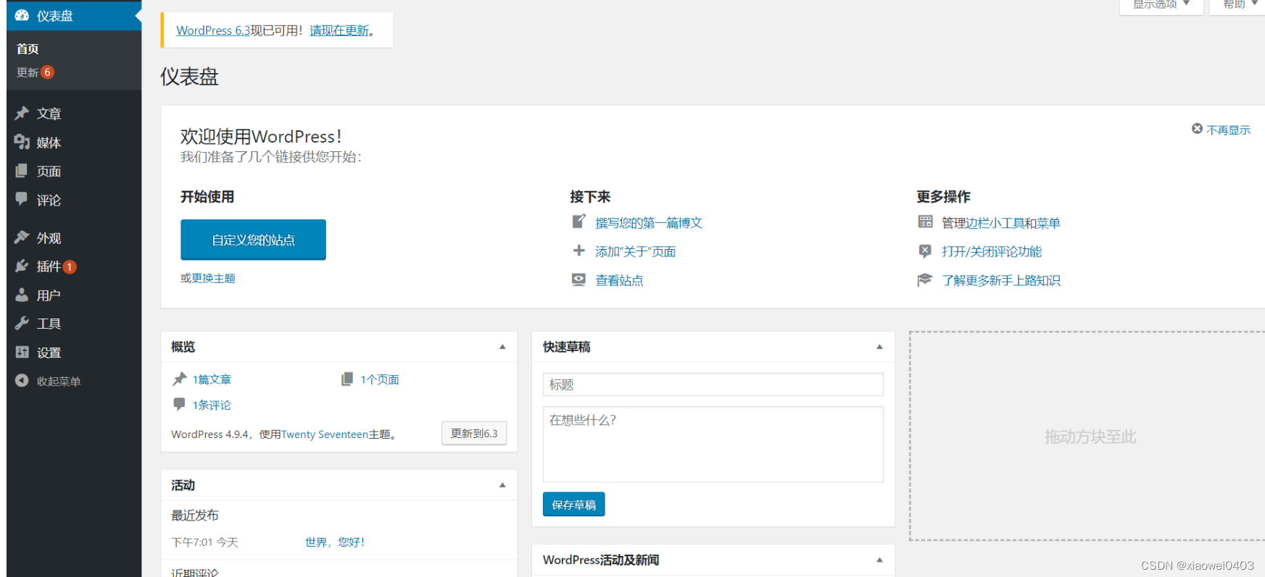Open the 外观 menu
This screenshot has width=1265, height=577.
click(49, 237)
